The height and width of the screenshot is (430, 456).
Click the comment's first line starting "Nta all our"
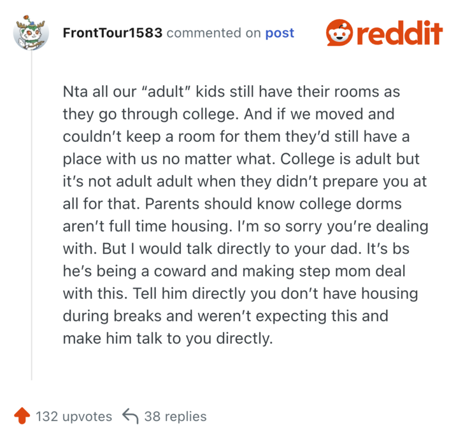pyautogui.click(x=231, y=91)
